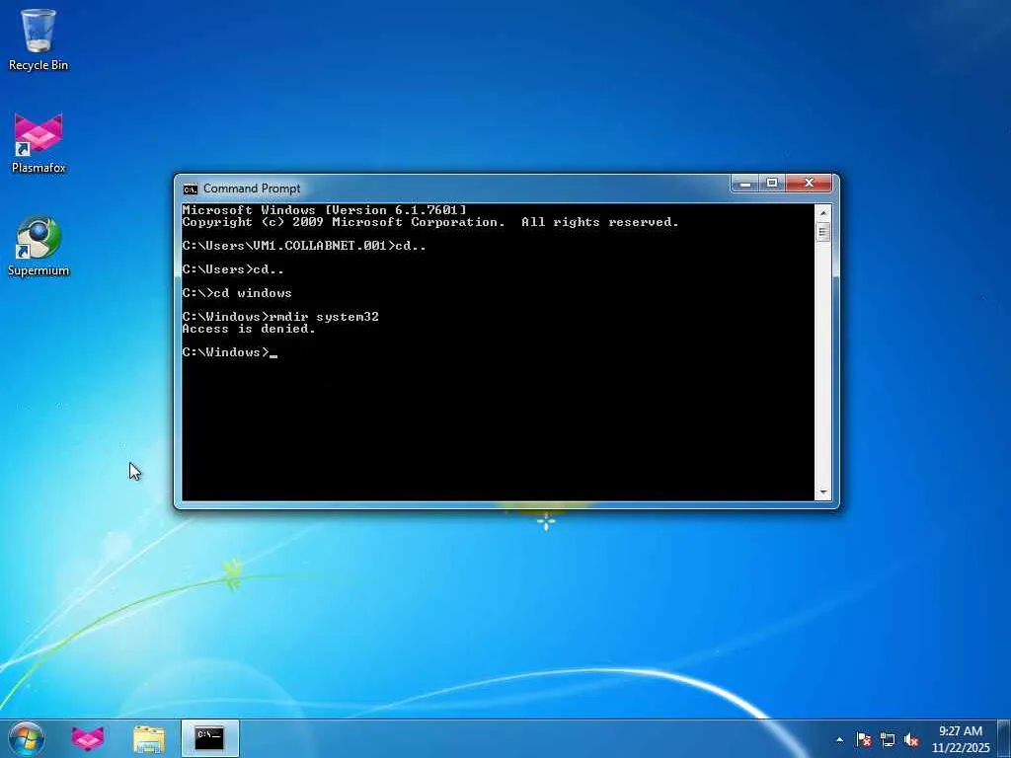Click the console scrollbar down arrow
The height and width of the screenshot is (758, 1011).
coord(822,493)
